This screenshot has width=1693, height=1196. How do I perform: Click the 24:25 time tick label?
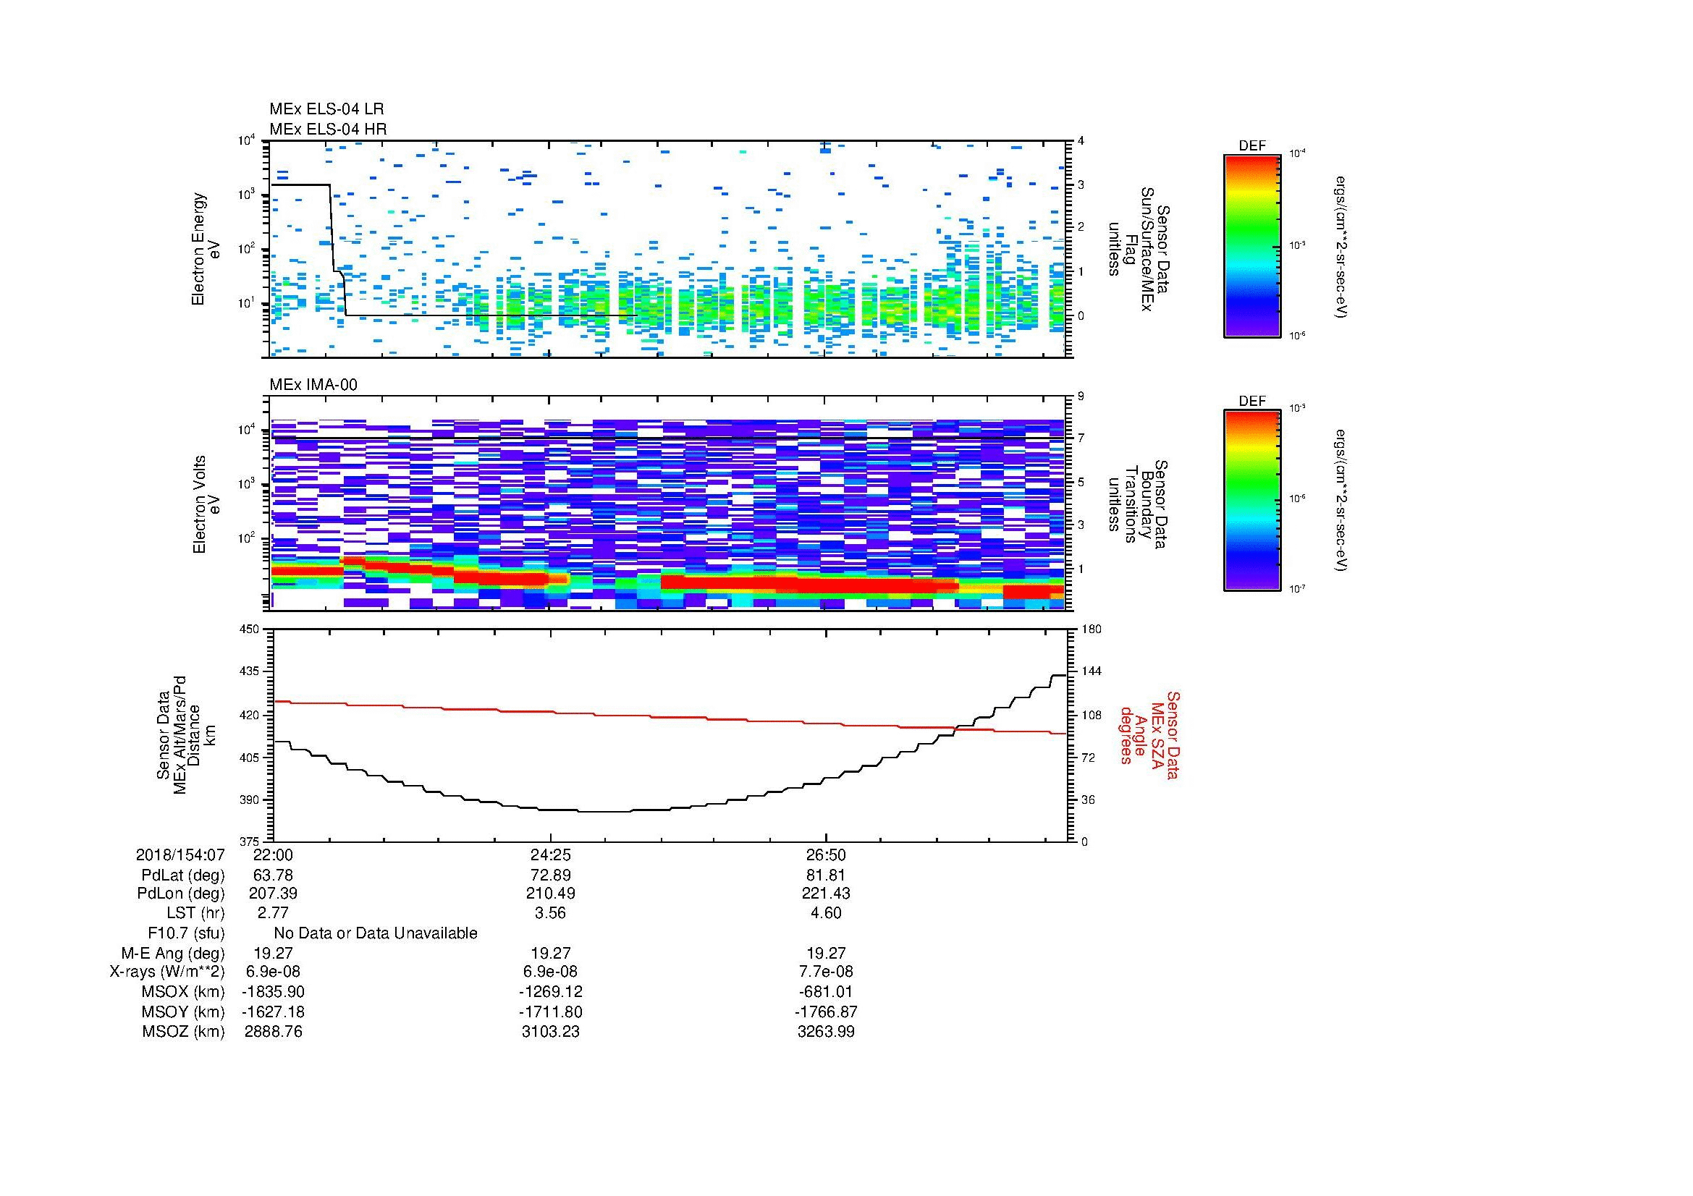551,854
